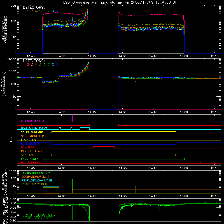Click the SAA_FLAG label
This screenshot has height=224, width=224.
[27, 147]
